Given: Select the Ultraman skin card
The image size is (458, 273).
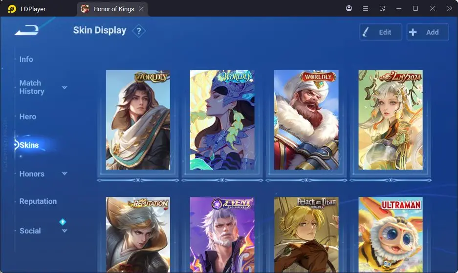Looking at the screenshot, I should [391, 235].
